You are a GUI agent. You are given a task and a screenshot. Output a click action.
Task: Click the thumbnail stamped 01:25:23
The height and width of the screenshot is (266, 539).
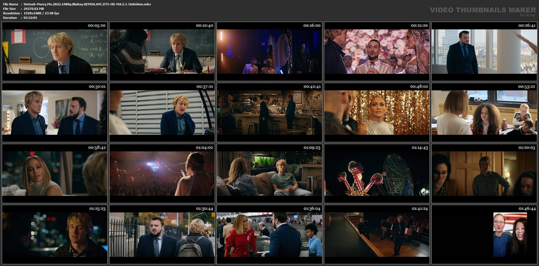point(55,234)
